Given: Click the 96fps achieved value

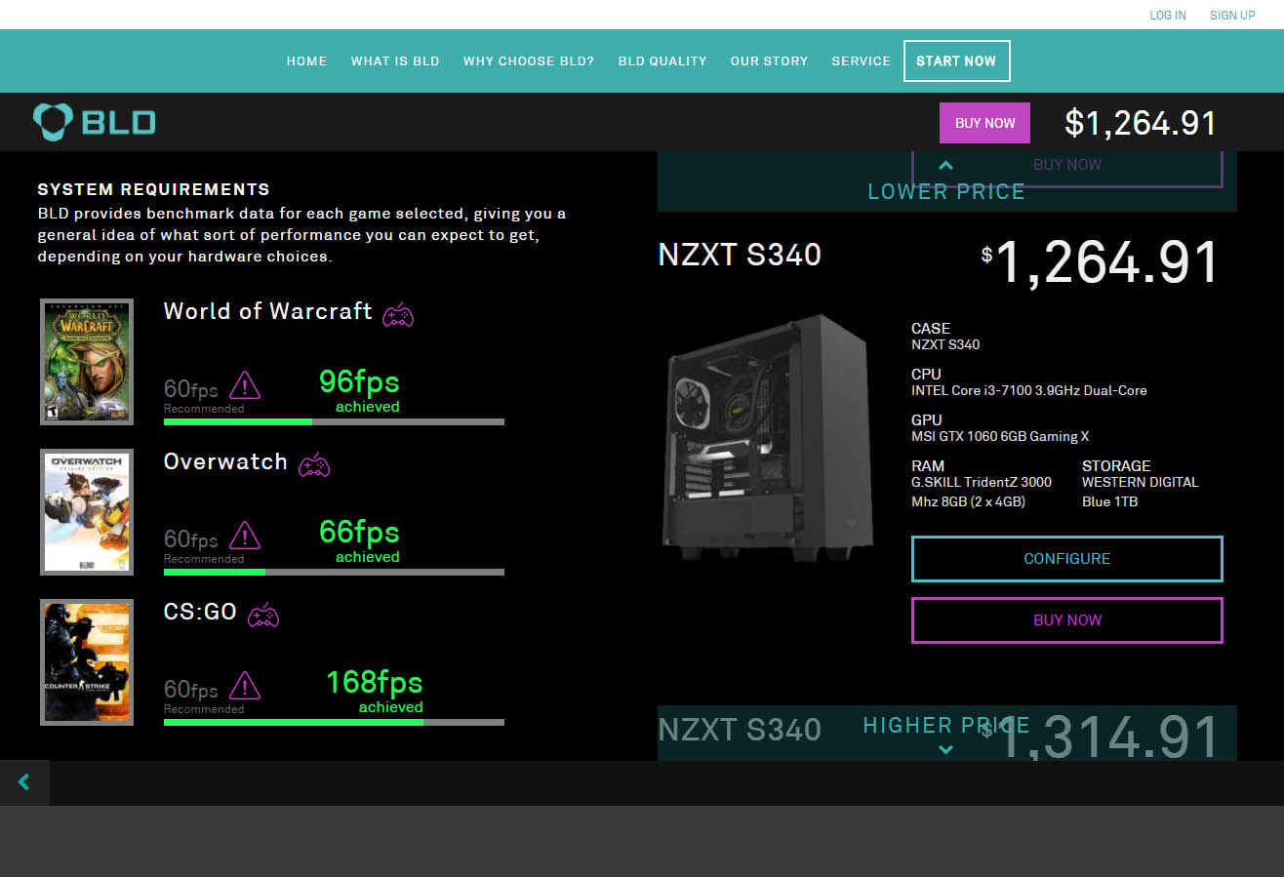Looking at the screenshot, I should click(359, 381).
